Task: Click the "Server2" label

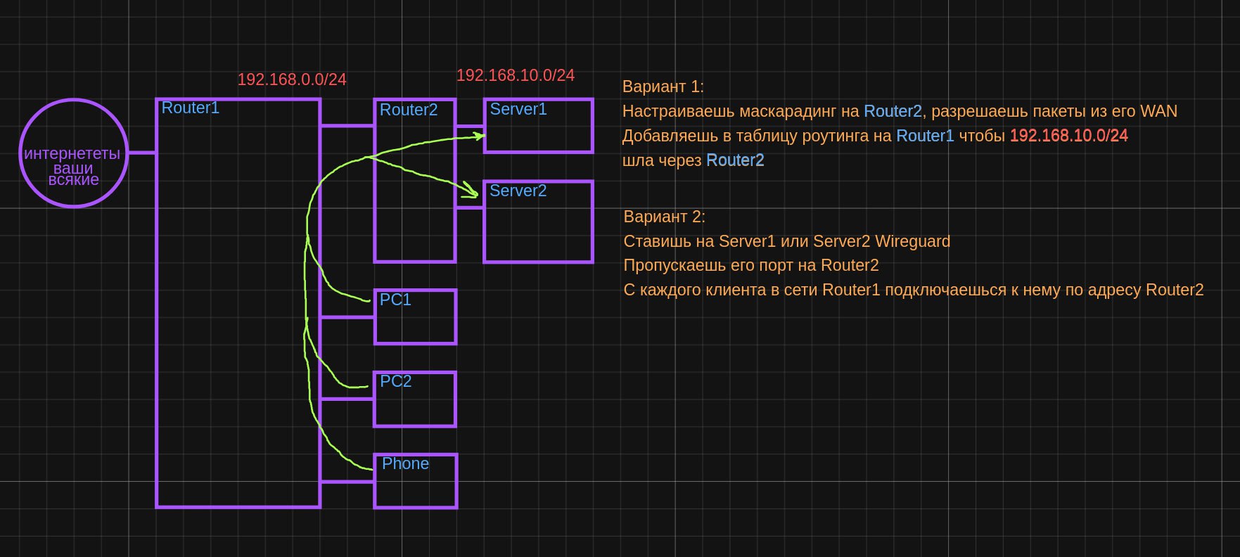Action: (518, 191)
